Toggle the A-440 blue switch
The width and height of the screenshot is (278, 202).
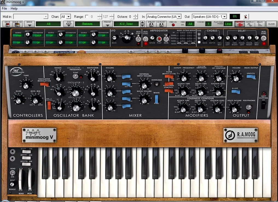pos(236,91)
